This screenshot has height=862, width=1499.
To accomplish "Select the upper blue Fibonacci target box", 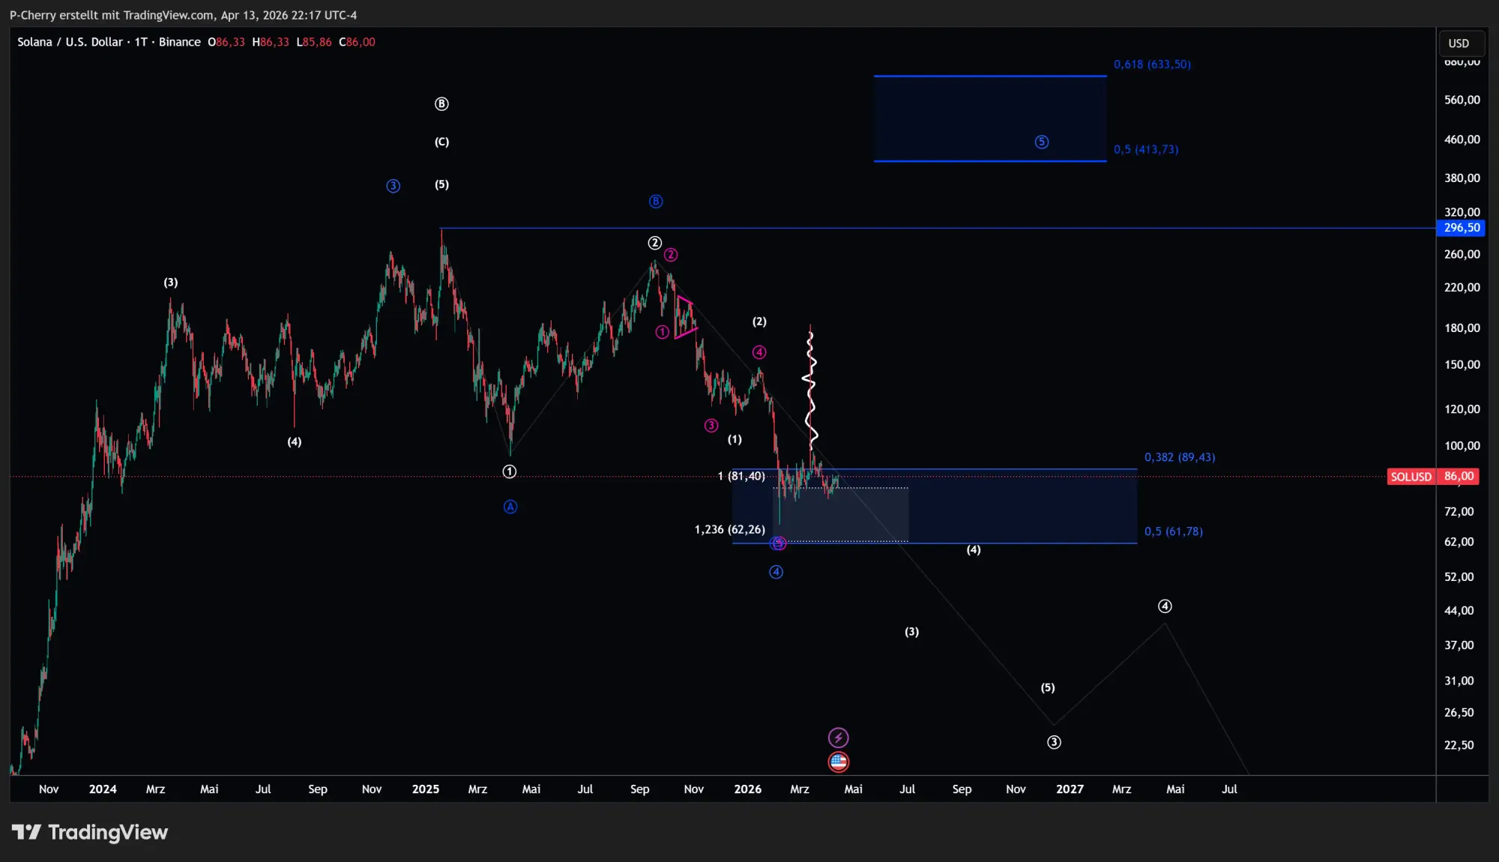I will 989,118.
